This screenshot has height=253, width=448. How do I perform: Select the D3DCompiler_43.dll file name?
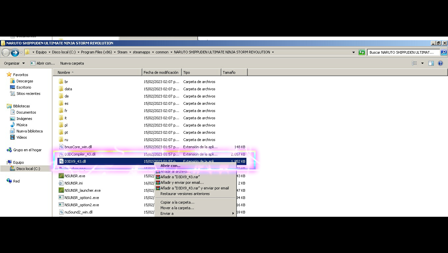[x=80, y=154]
